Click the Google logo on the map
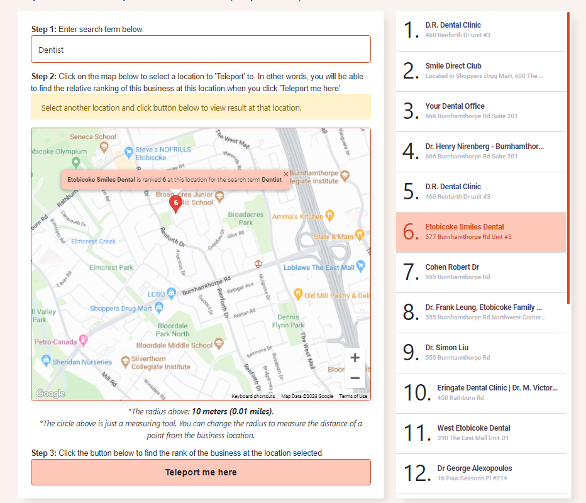This screenshot has height=503, width=586. pyautogui.click(x=52, y=394)
